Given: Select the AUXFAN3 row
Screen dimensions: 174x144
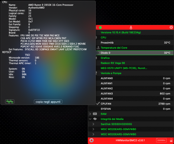Looking at the screenshot, I should point(135,93).
